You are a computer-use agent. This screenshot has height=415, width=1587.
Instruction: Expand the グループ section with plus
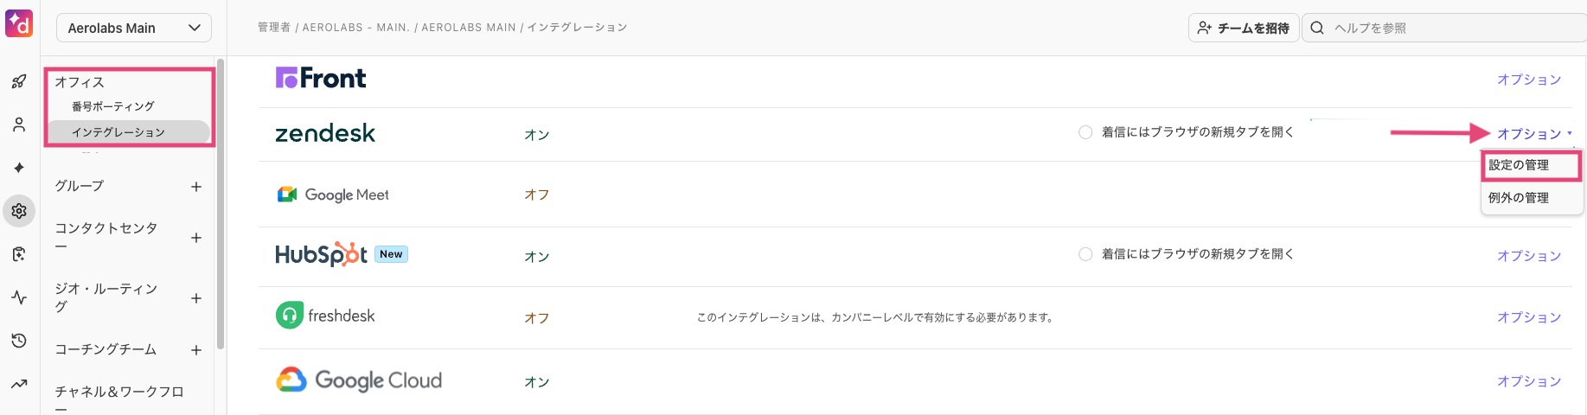click(x=196, y=187)
